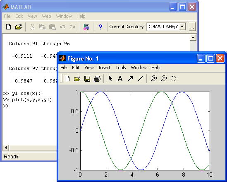Click Open file icon in MATLAB toolbar
Image resolution: width=227 pixels, height=182 pixels.
coord(18,27)
